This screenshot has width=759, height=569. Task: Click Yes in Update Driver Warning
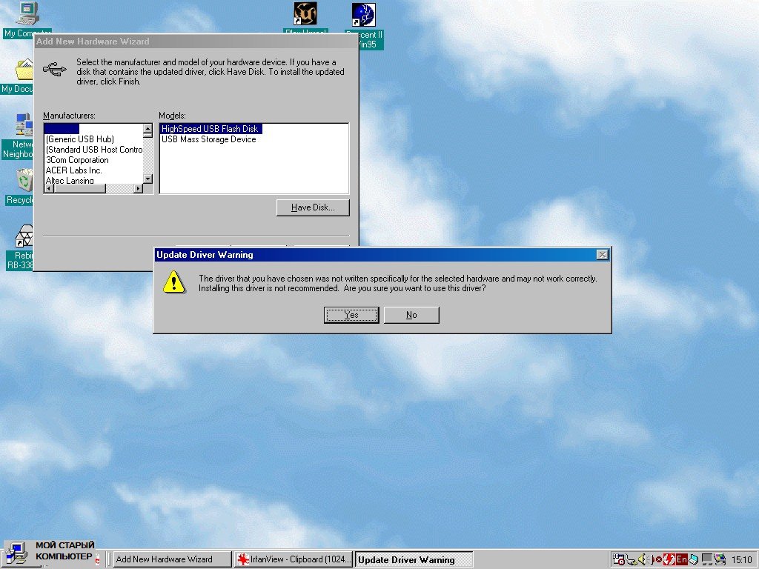tap(351, 315)
